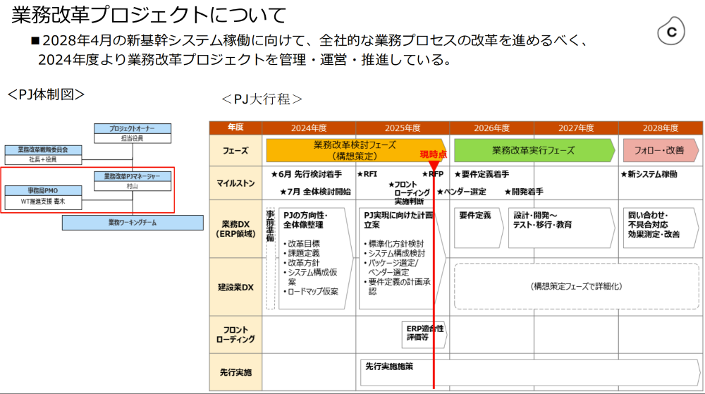The width and height of the screenshot is (705, 394).
Task: Select the 2026年度 column header
Action: point(491,128)
